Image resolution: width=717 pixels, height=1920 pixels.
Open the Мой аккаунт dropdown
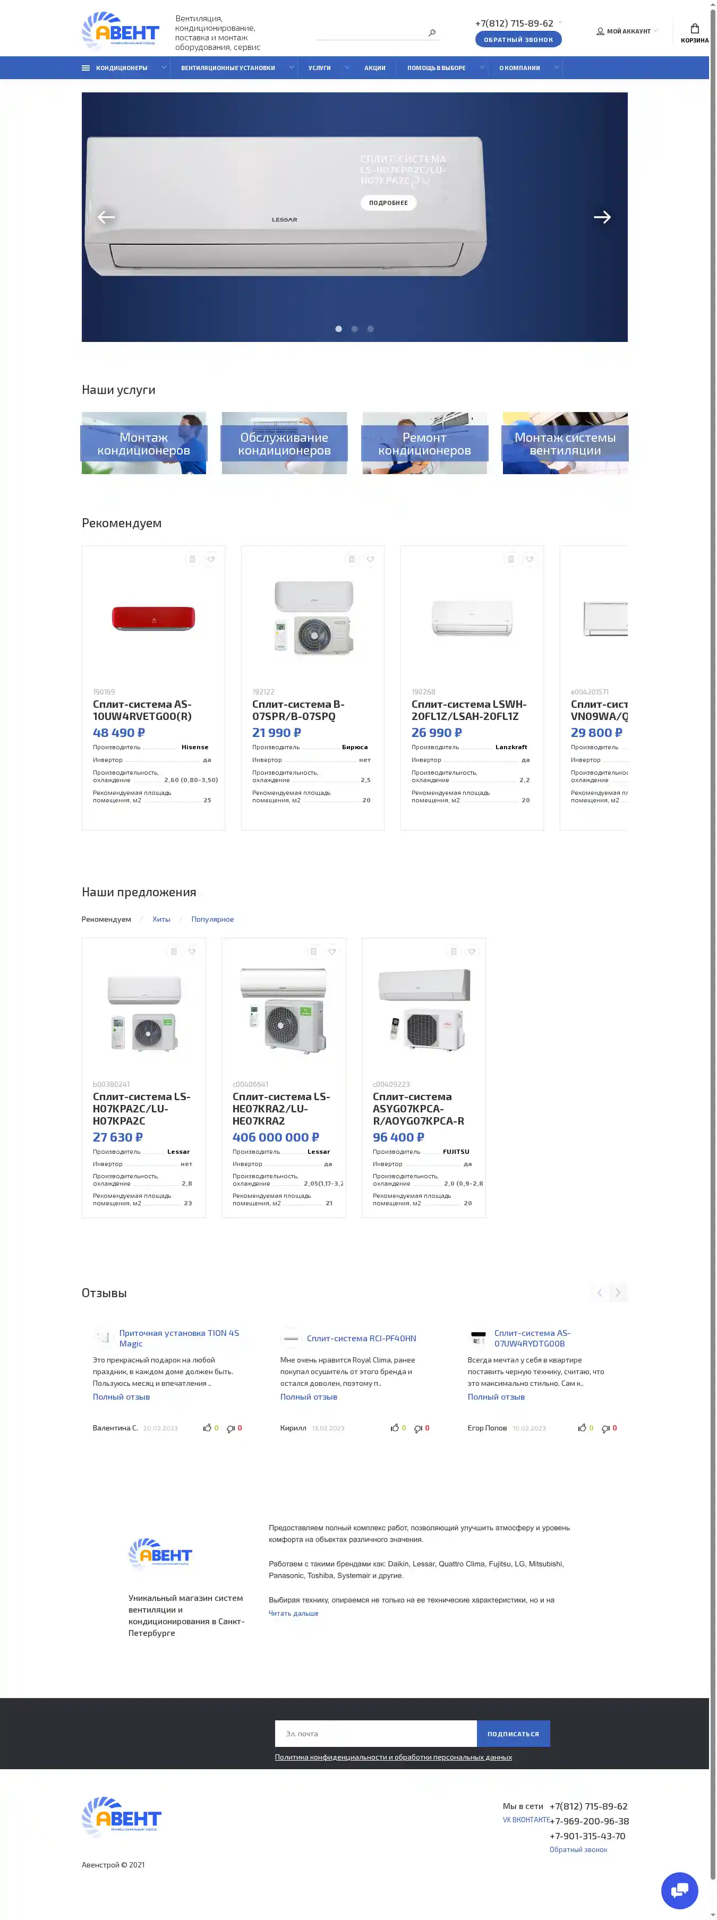(627, 31)
